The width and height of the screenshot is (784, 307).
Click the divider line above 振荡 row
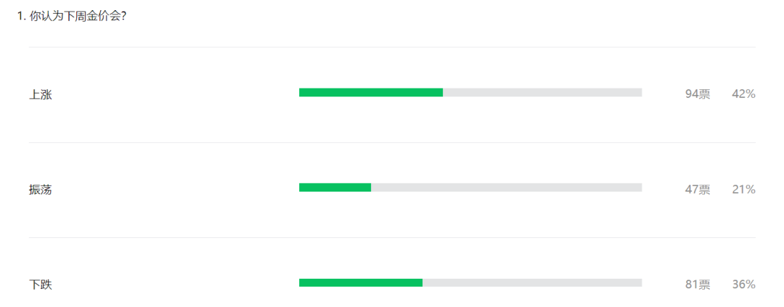pyautogui.click(x=392, y=142)
